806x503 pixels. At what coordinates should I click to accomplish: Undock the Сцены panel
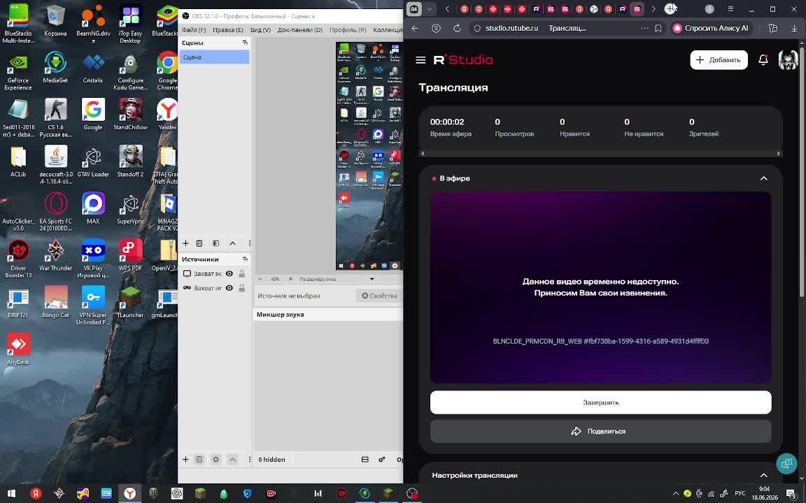pos(245,43)
